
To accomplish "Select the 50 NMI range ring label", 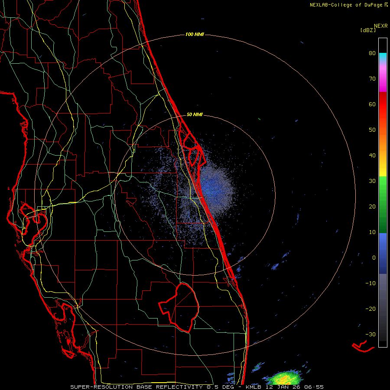I will pyautogui.click(x=195, y=115).
